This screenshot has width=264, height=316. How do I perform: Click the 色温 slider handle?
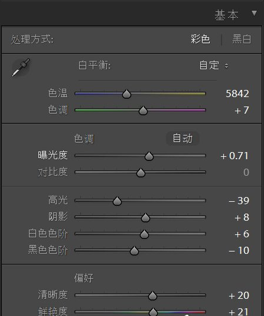[x=126, y=94]
